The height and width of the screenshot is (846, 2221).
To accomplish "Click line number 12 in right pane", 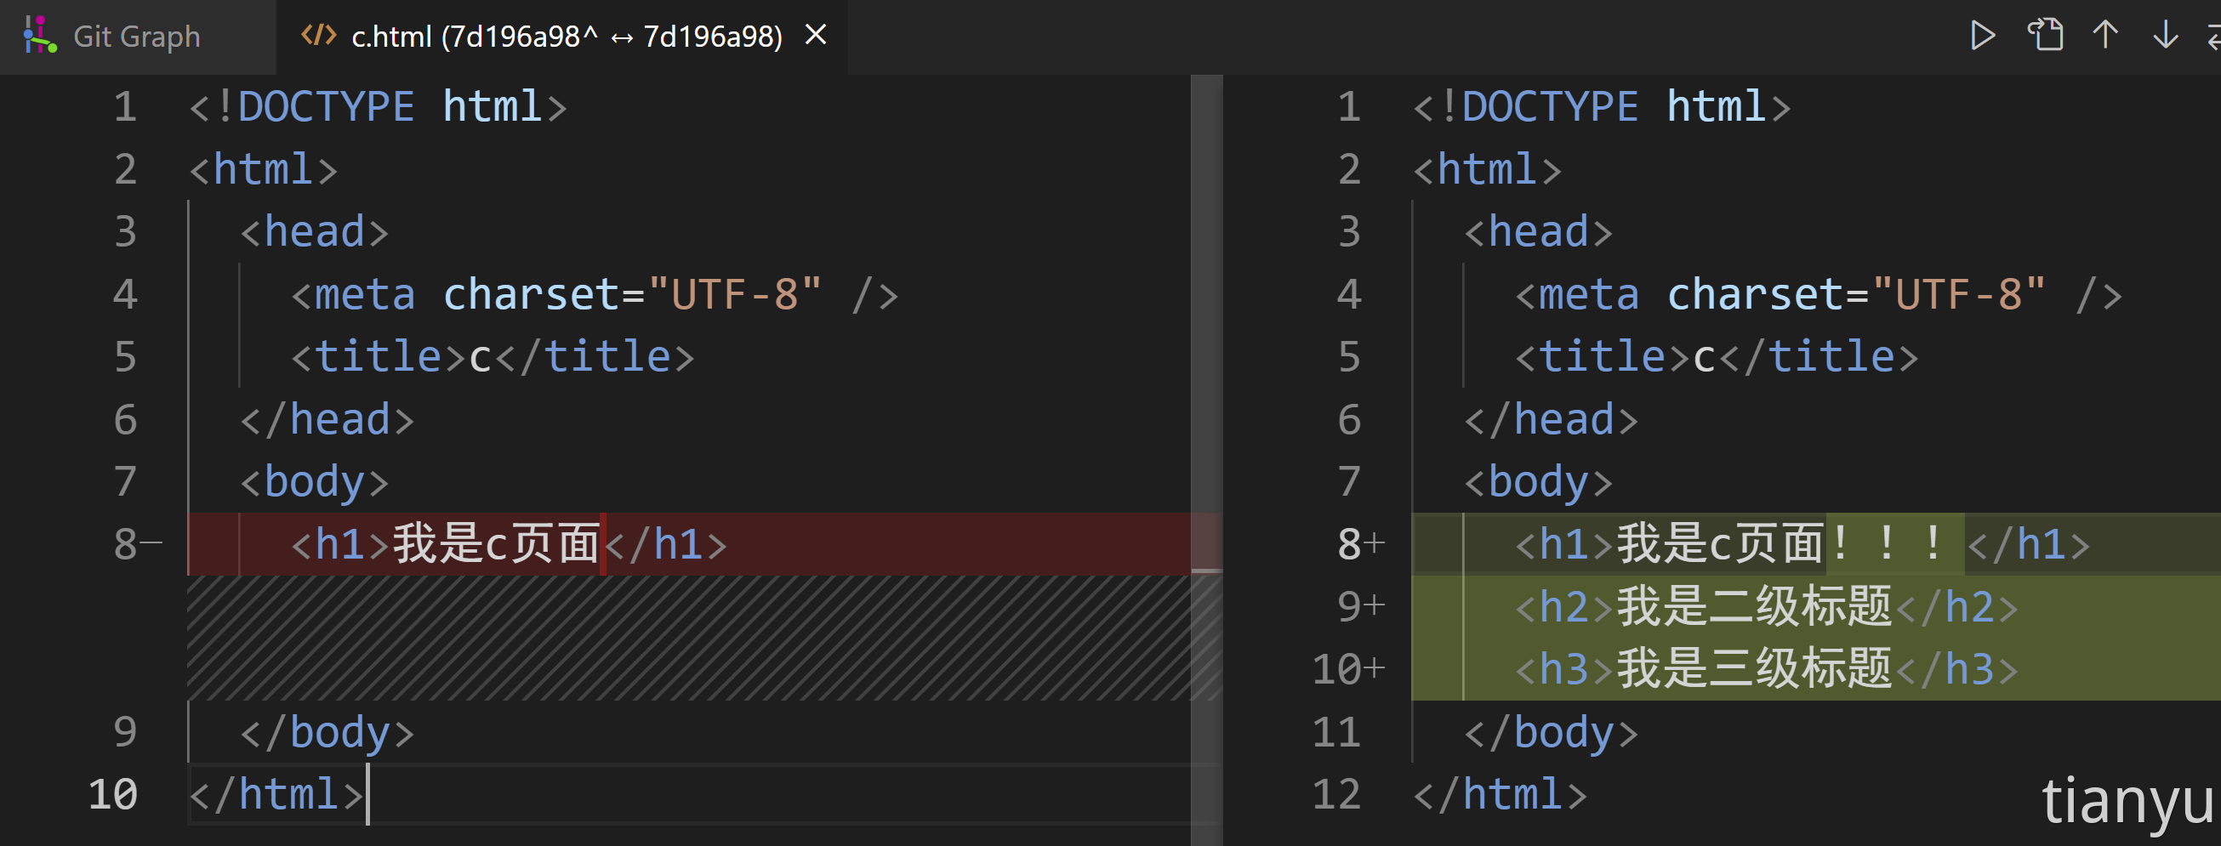I will click(x=1336, y=794).
